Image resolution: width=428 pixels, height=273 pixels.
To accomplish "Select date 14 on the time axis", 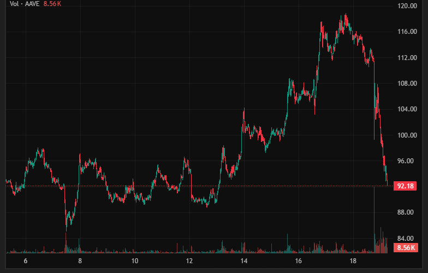I will click(243, 262).
